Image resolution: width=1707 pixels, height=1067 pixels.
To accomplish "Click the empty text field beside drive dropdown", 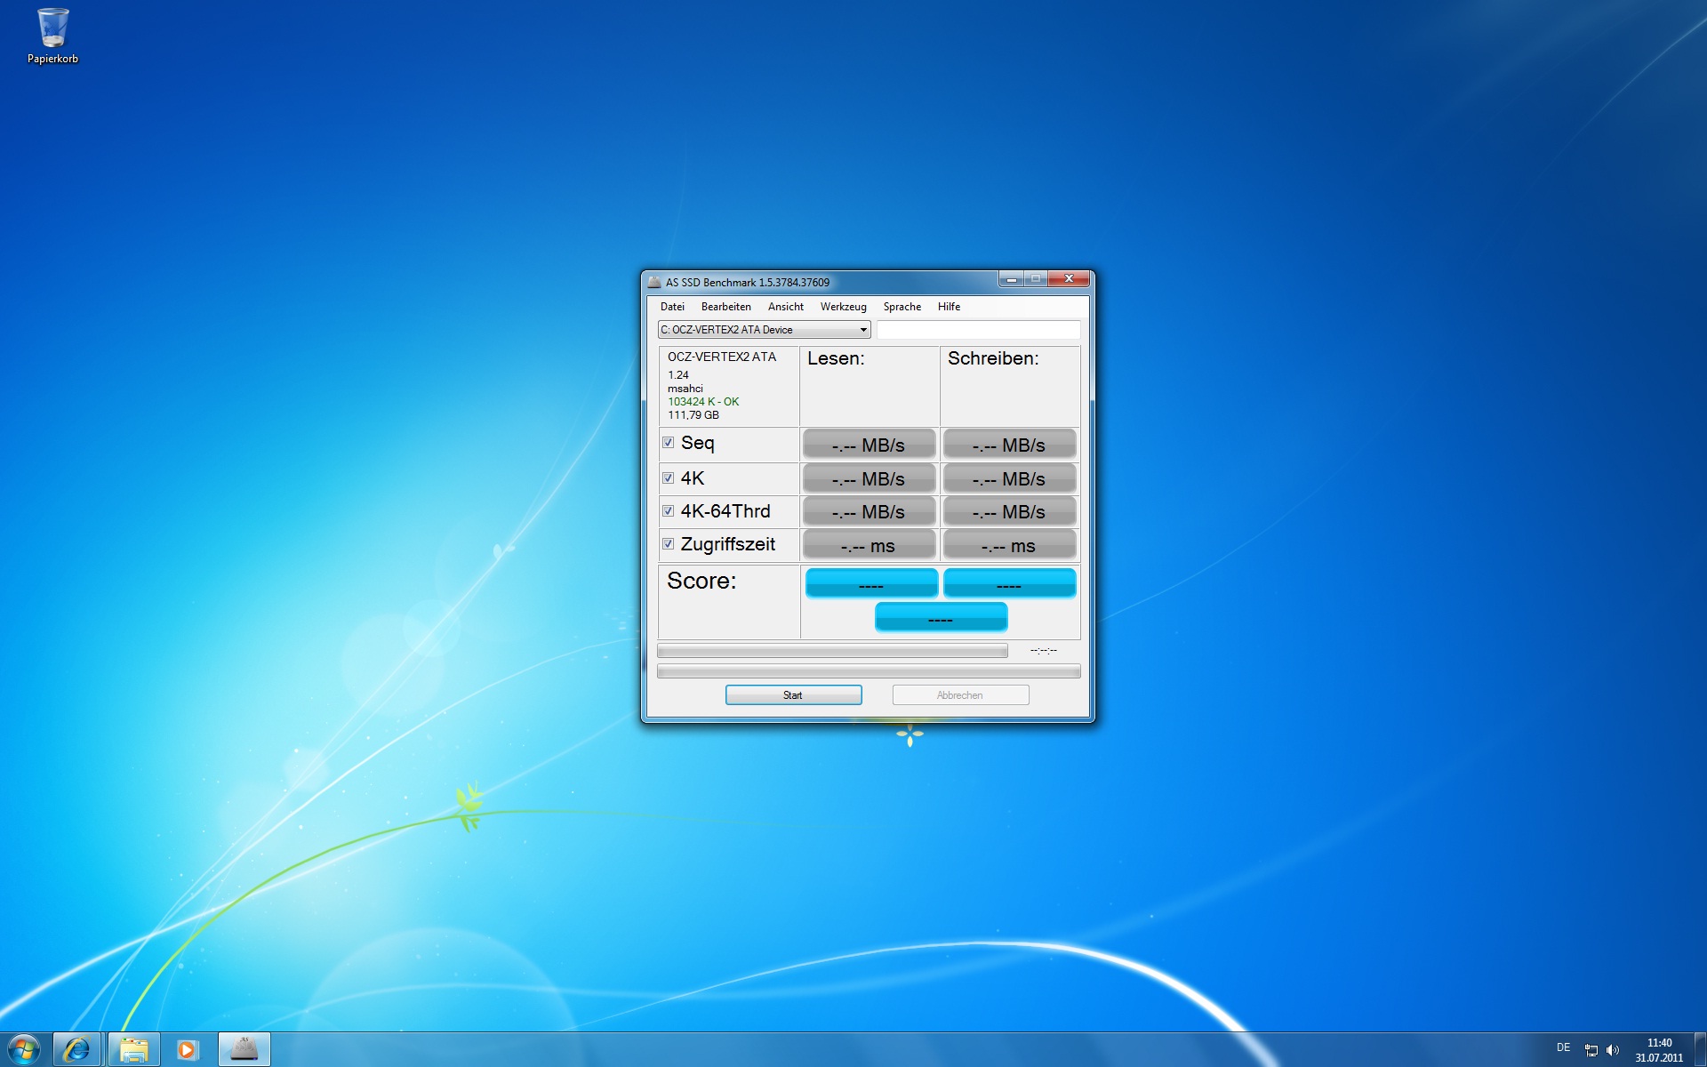I will [978, 330].
